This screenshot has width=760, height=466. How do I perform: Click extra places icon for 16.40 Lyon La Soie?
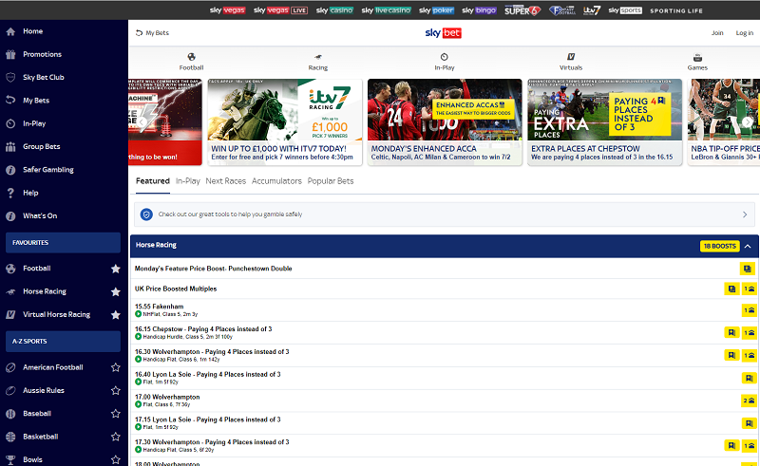(749, 378)
